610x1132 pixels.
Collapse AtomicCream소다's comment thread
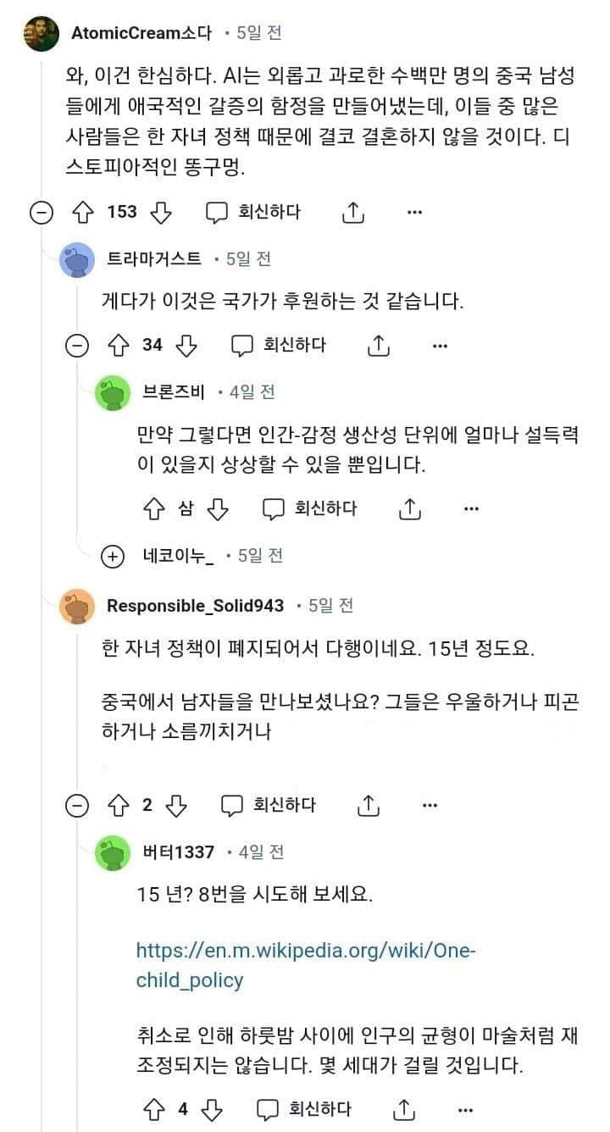point(41,213)
